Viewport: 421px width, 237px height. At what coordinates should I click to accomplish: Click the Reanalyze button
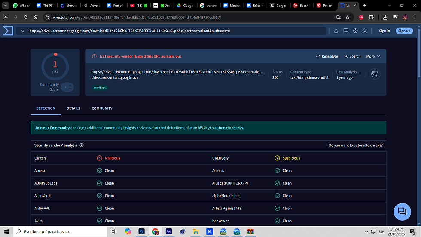point(327,56)
